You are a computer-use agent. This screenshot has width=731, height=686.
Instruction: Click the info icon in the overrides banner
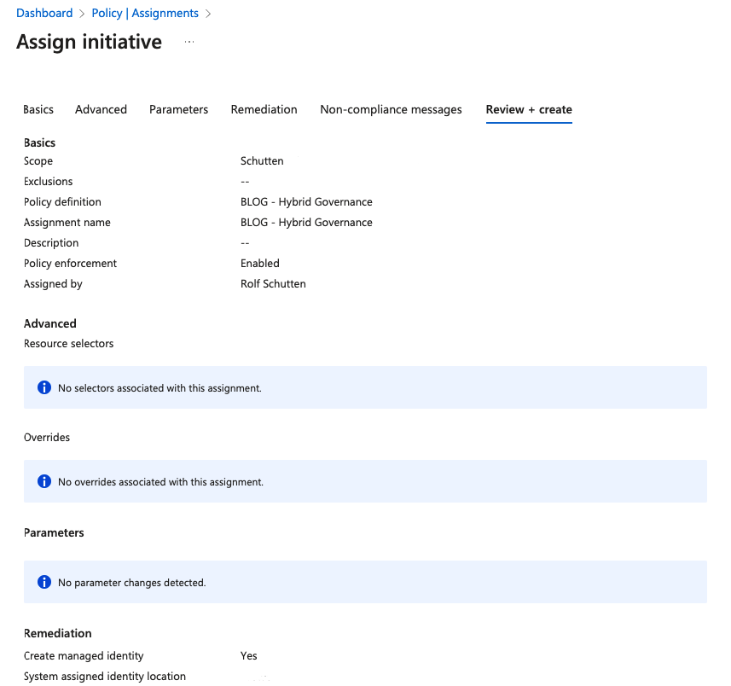(x=44, y=481)
